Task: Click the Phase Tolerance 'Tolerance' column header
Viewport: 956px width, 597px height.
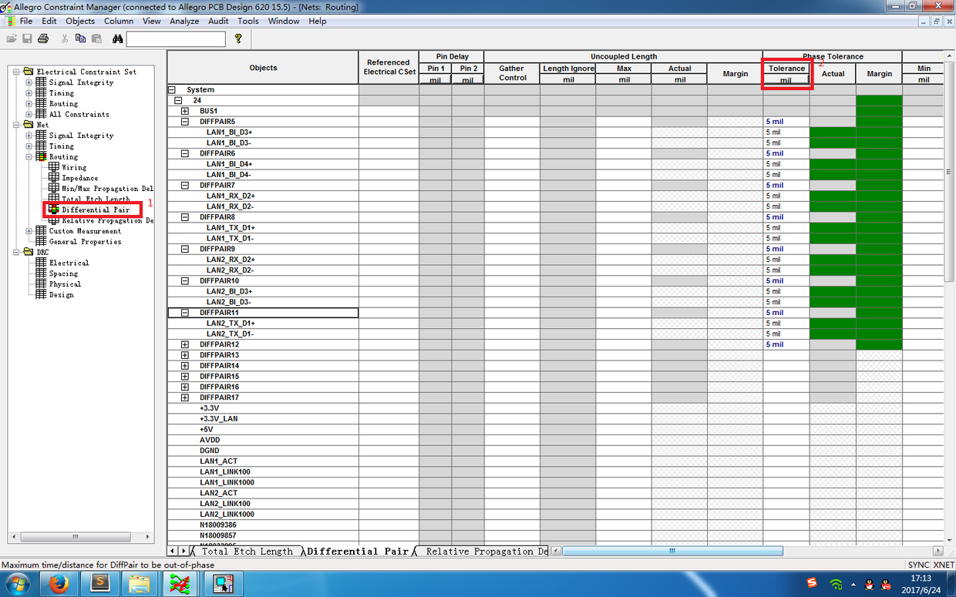Action: pyautogui.click(x=786, y=69)
